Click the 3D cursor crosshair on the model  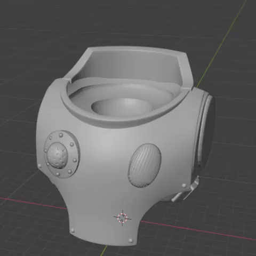[x=123, y=218]
